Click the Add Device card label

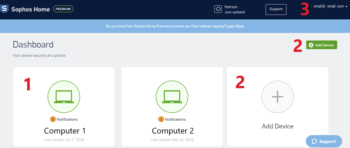click(278, 126)
